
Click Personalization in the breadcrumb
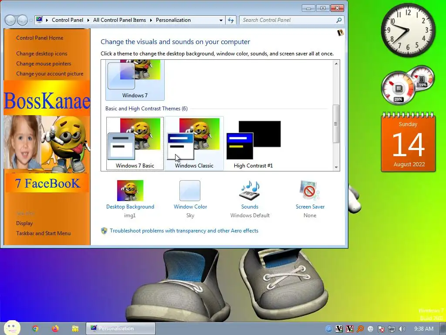pos(173,20)
